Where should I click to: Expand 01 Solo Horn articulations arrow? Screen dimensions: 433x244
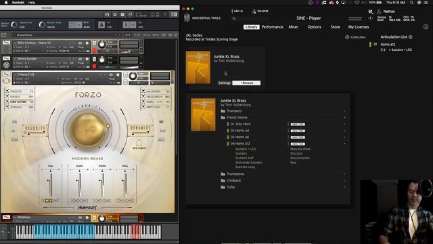pyautogui.click(x=344, y=124)
